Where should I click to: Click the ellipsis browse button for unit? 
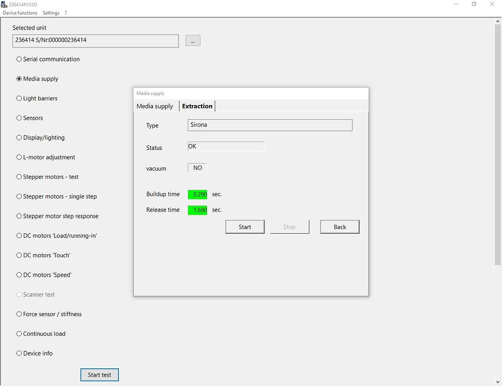tap(193, 41)
